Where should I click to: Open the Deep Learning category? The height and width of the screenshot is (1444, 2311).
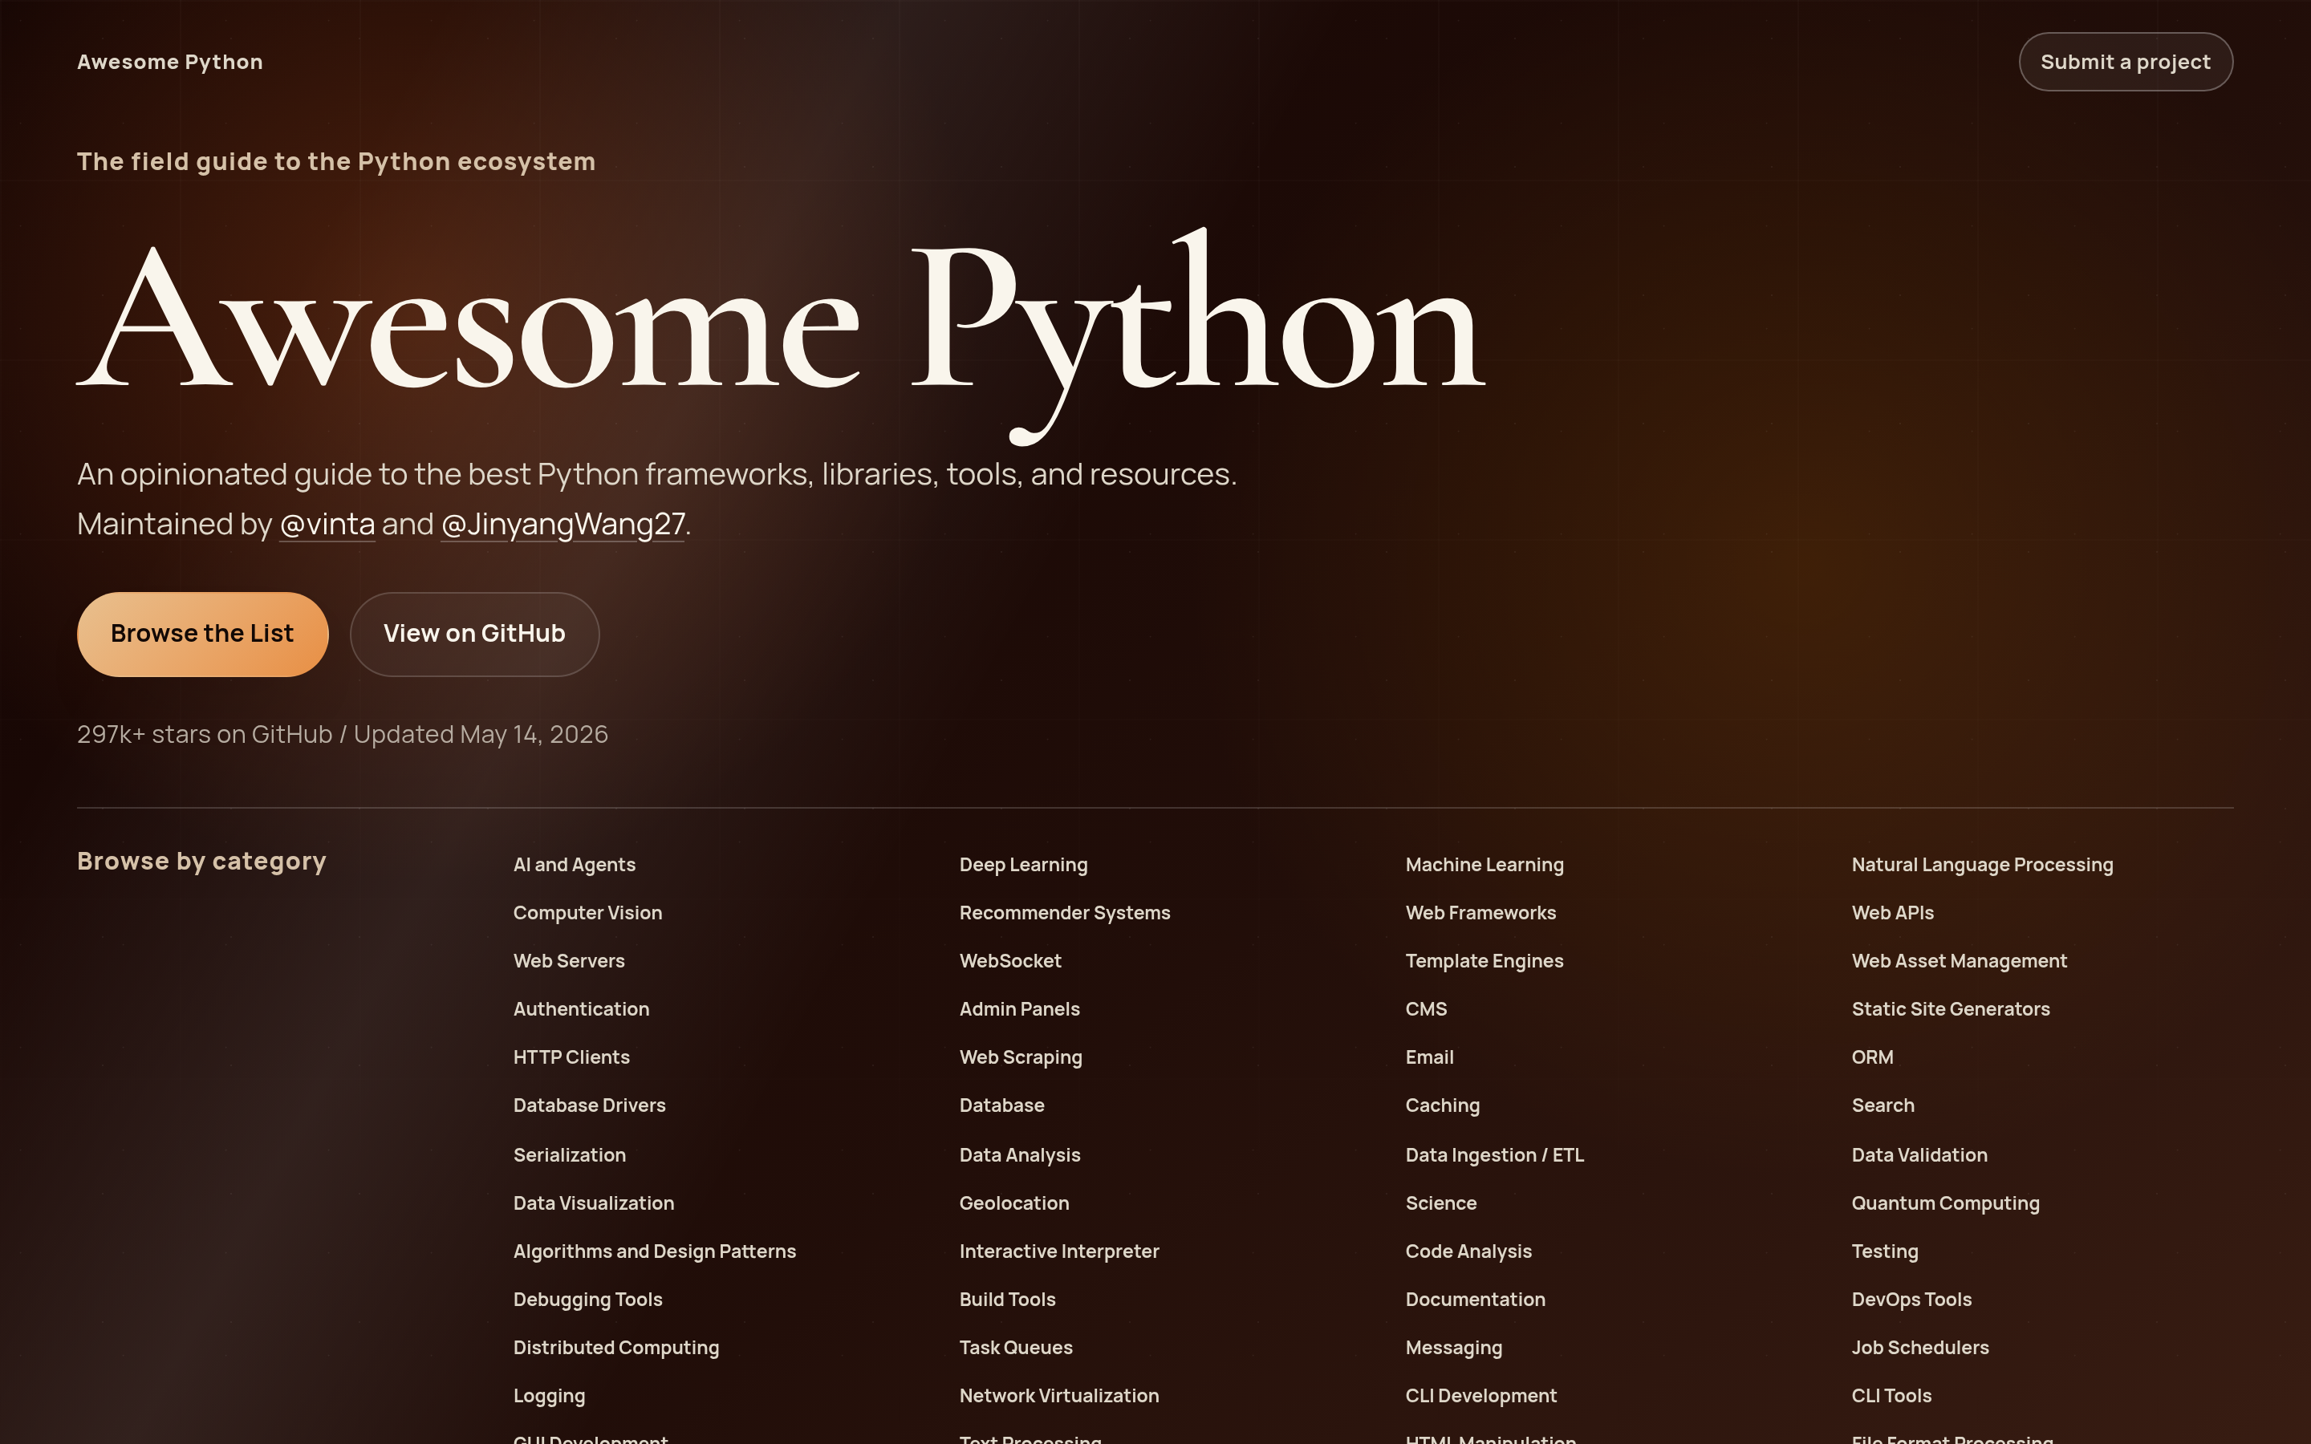1023,864
